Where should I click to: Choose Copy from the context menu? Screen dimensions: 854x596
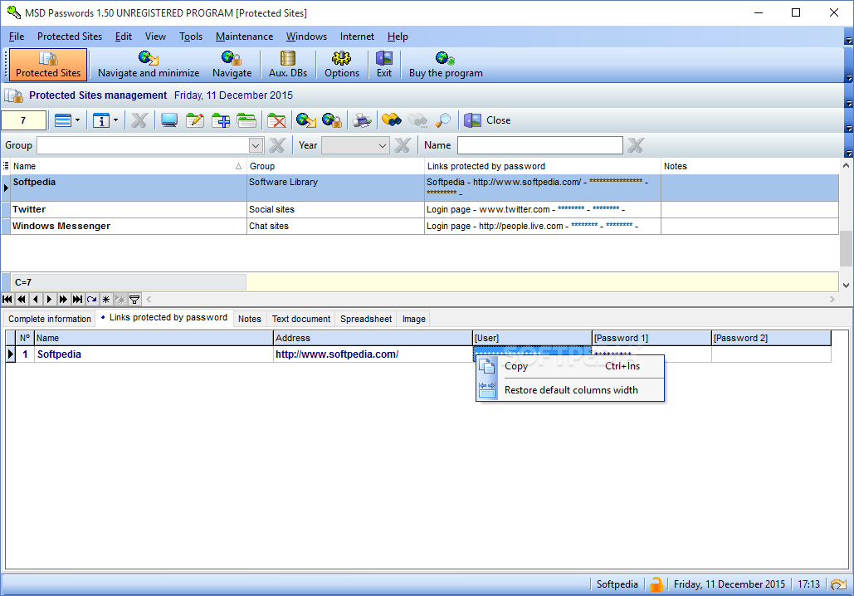point(570,366)
